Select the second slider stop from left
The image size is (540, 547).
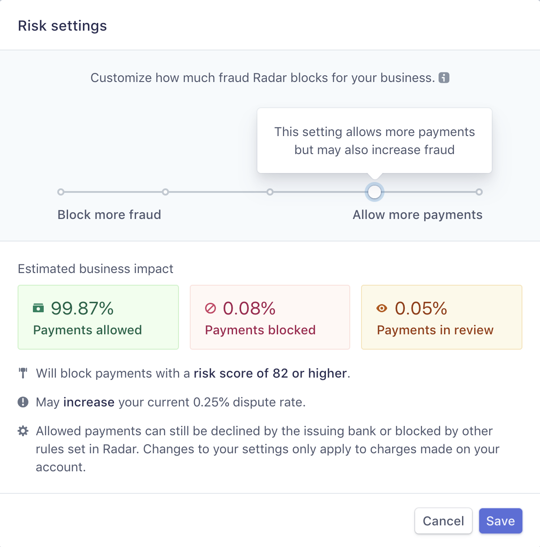(165, 192)
